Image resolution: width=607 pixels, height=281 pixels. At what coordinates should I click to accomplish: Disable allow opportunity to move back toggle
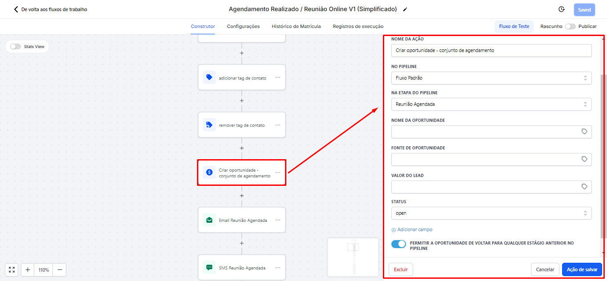coord(399,244)
